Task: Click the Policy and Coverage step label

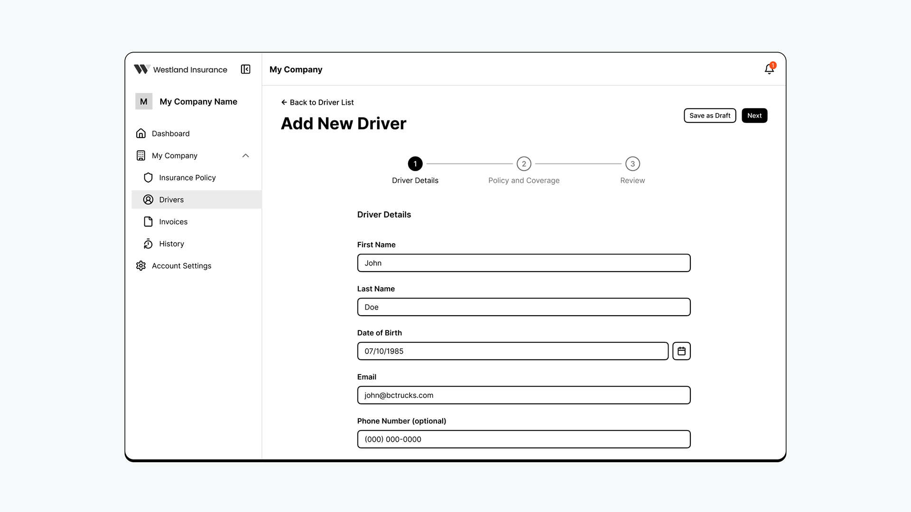Action: point(524,181)
